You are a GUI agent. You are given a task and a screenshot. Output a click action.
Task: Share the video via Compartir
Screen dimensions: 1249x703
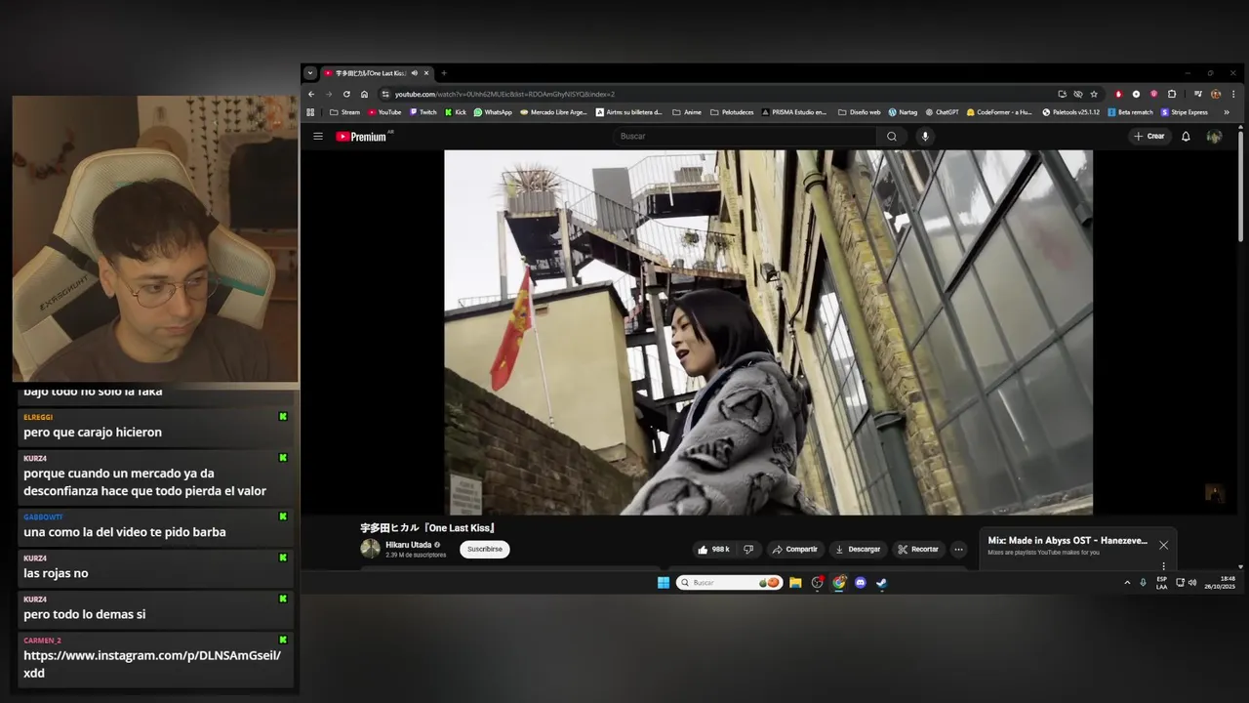[x=794, y=549]
